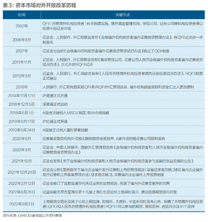The width and height of the screenshot is (208, 222).
Task: Click the "2013年3月" date cell
Action: pyautogui.click(x=22, y=76)
